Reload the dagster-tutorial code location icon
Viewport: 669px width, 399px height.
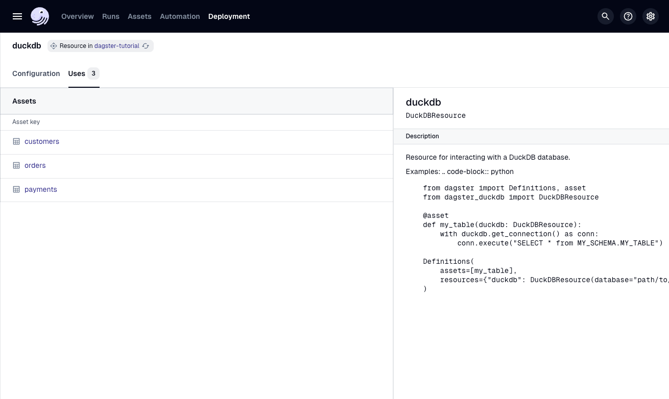click(x=146, y=46)
